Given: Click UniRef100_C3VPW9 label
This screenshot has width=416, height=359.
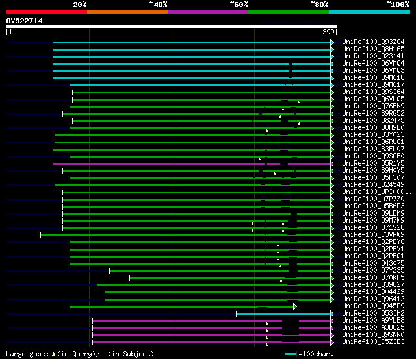Looking at the screenshot, I should pos(373,235).
